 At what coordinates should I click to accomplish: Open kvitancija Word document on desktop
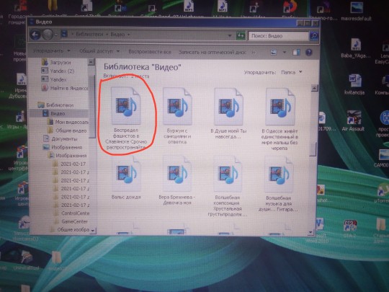coord(354,84)
